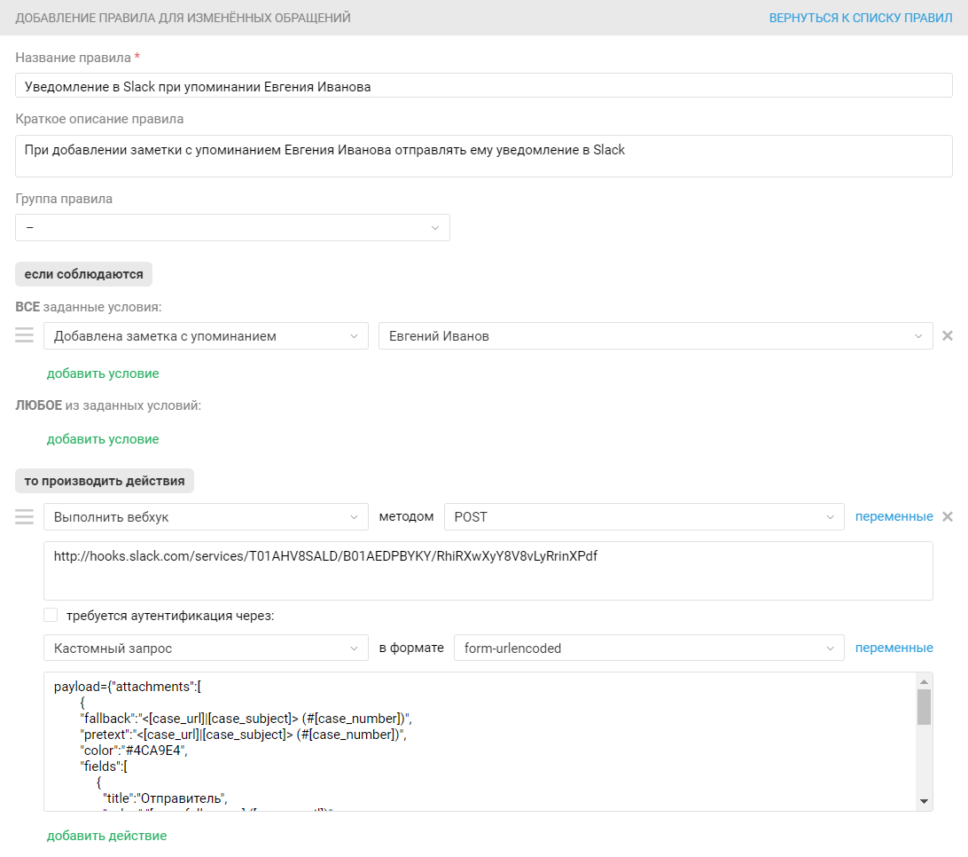
Task: Toggle the authentication required checkbox
Action: click(51, 616)
